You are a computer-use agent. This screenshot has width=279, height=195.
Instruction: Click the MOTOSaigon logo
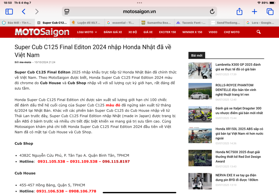pos(42,32)
